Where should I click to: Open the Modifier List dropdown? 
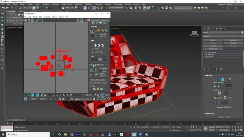pos(223,36)
